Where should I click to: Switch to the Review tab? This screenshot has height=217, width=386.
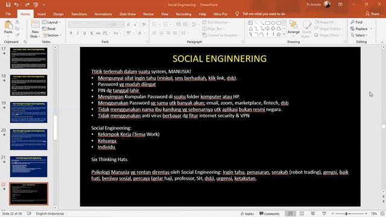(148, 14)
